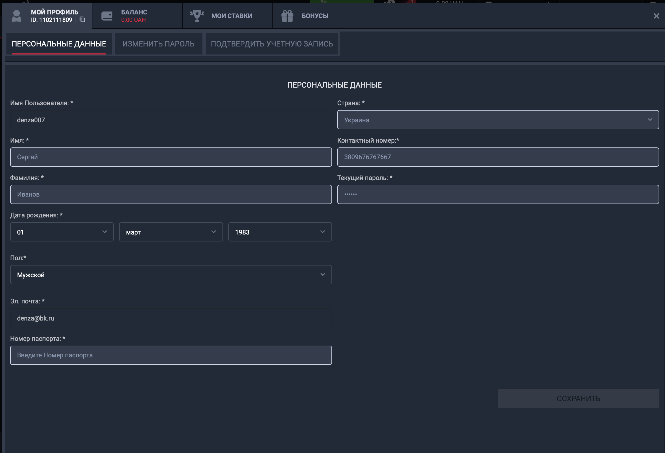Click the Имя field containing Сергей
This screenshot has height=453, width=665.
(171, 157)
